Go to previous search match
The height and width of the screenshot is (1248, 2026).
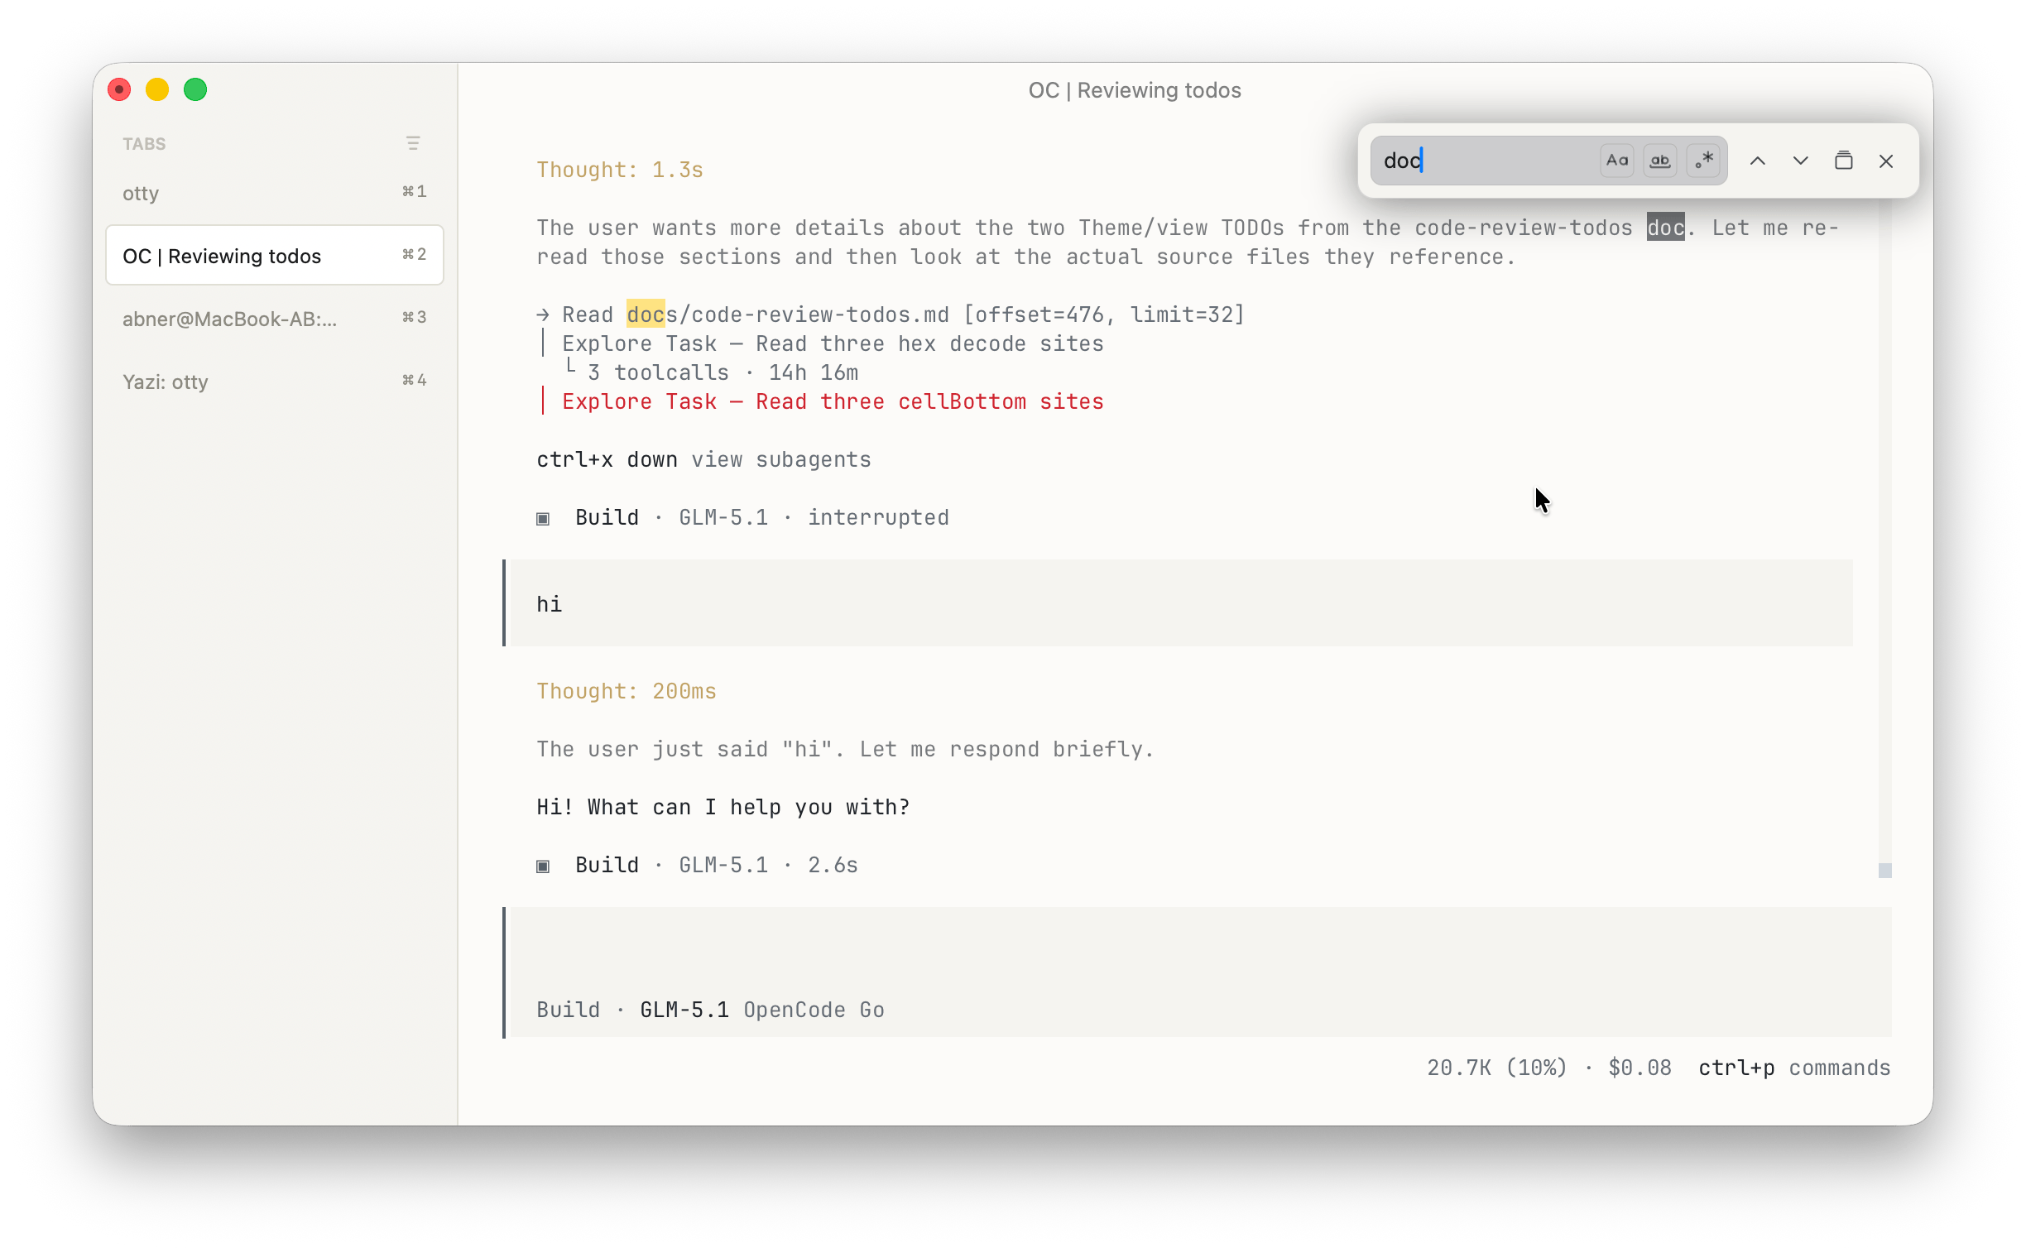(1757, 161)
